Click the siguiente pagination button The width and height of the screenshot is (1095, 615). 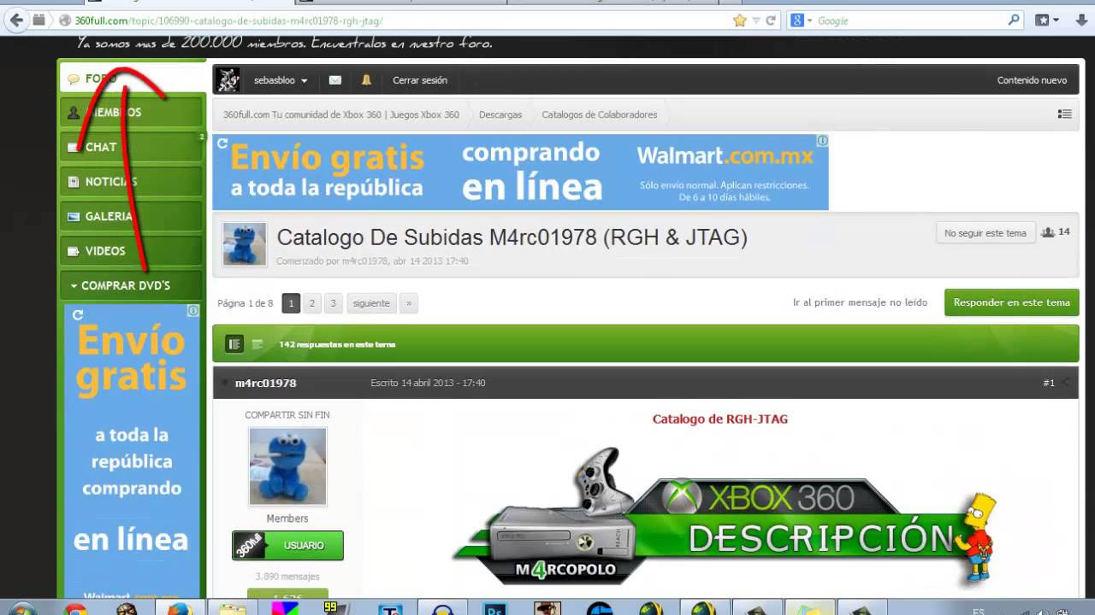(371, 303)
